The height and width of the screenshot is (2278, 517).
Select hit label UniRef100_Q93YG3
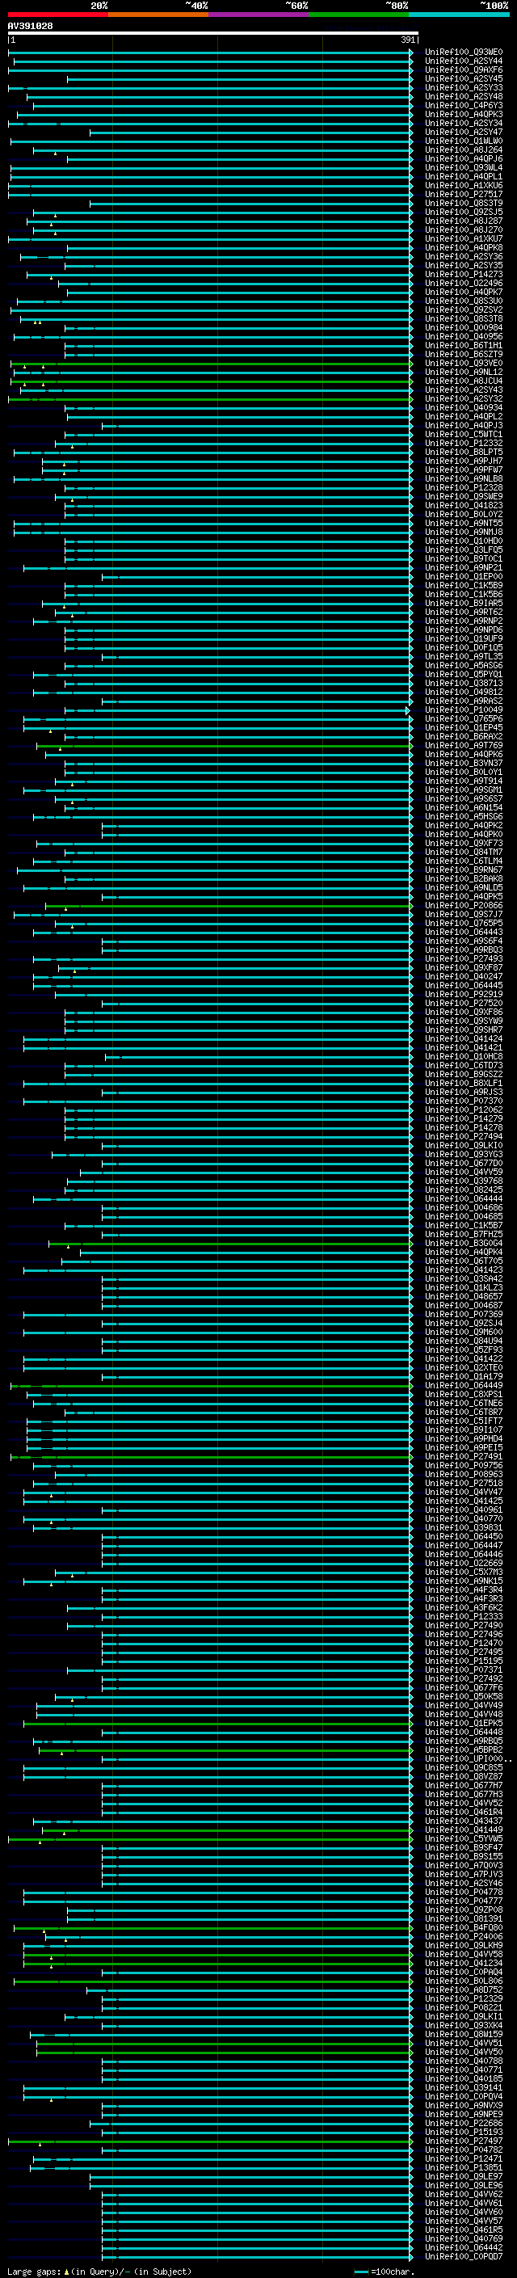click(464, 1154)
